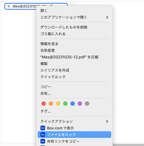Click the PDF file icon of Mes@20231025

[x=9, y=6]
